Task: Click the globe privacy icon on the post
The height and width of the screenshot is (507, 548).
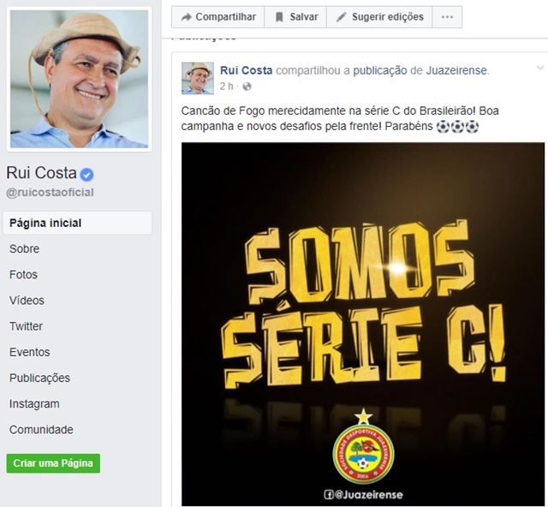Action: point(247,86)
